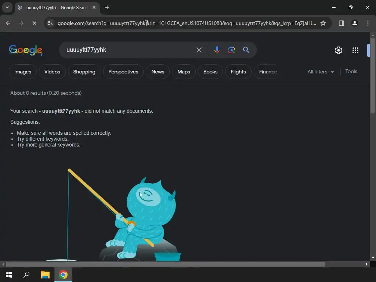
Task: Open File Explorer from taskbar
Action: pos(45,275)
